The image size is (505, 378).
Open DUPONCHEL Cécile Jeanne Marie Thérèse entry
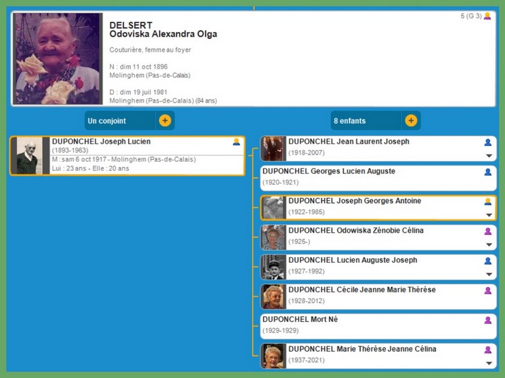point(362,290)
